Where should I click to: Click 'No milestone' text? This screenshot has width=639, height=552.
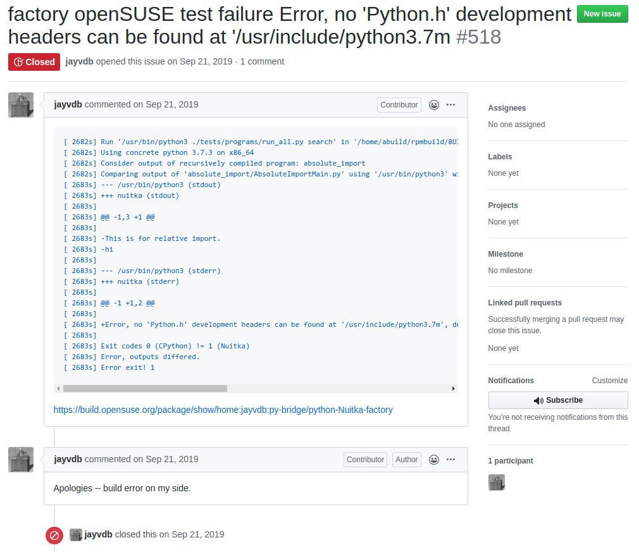pyautogui.click(x=510, y=271)
